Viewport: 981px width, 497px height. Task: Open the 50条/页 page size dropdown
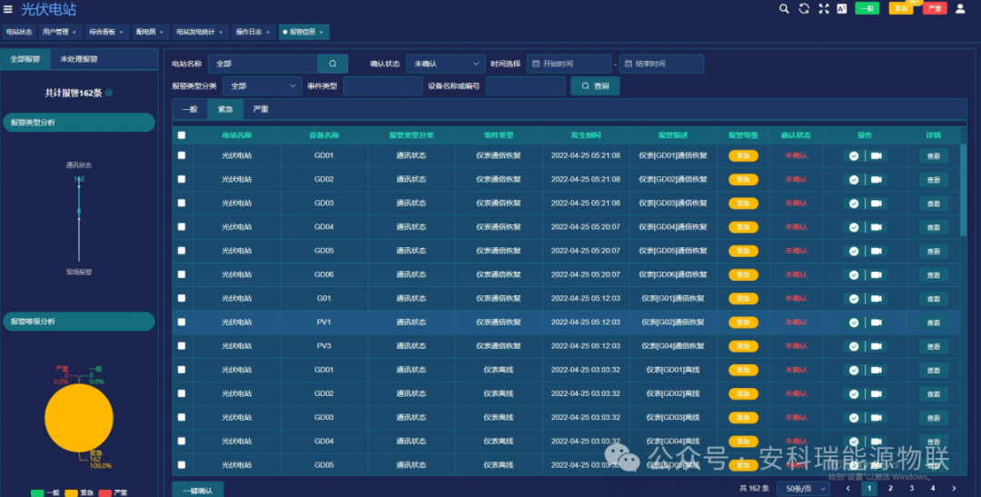(x=806, y=489)
